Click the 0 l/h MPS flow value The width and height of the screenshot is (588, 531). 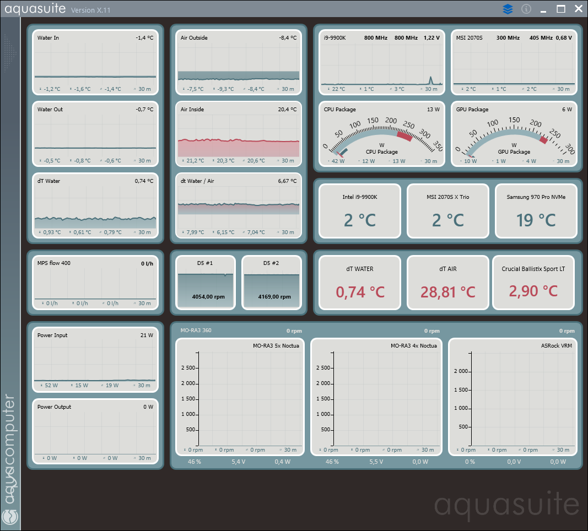pyautogui.click(x=147, y=263)
